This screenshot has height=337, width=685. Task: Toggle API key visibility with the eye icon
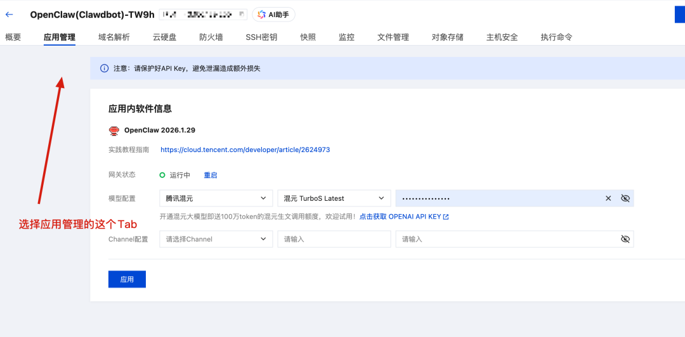625,198
